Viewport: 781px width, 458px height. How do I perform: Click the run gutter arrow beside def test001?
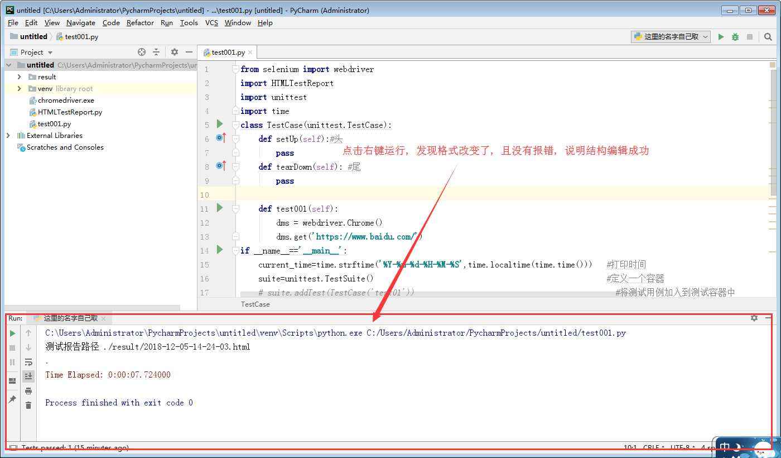point(220,208)
